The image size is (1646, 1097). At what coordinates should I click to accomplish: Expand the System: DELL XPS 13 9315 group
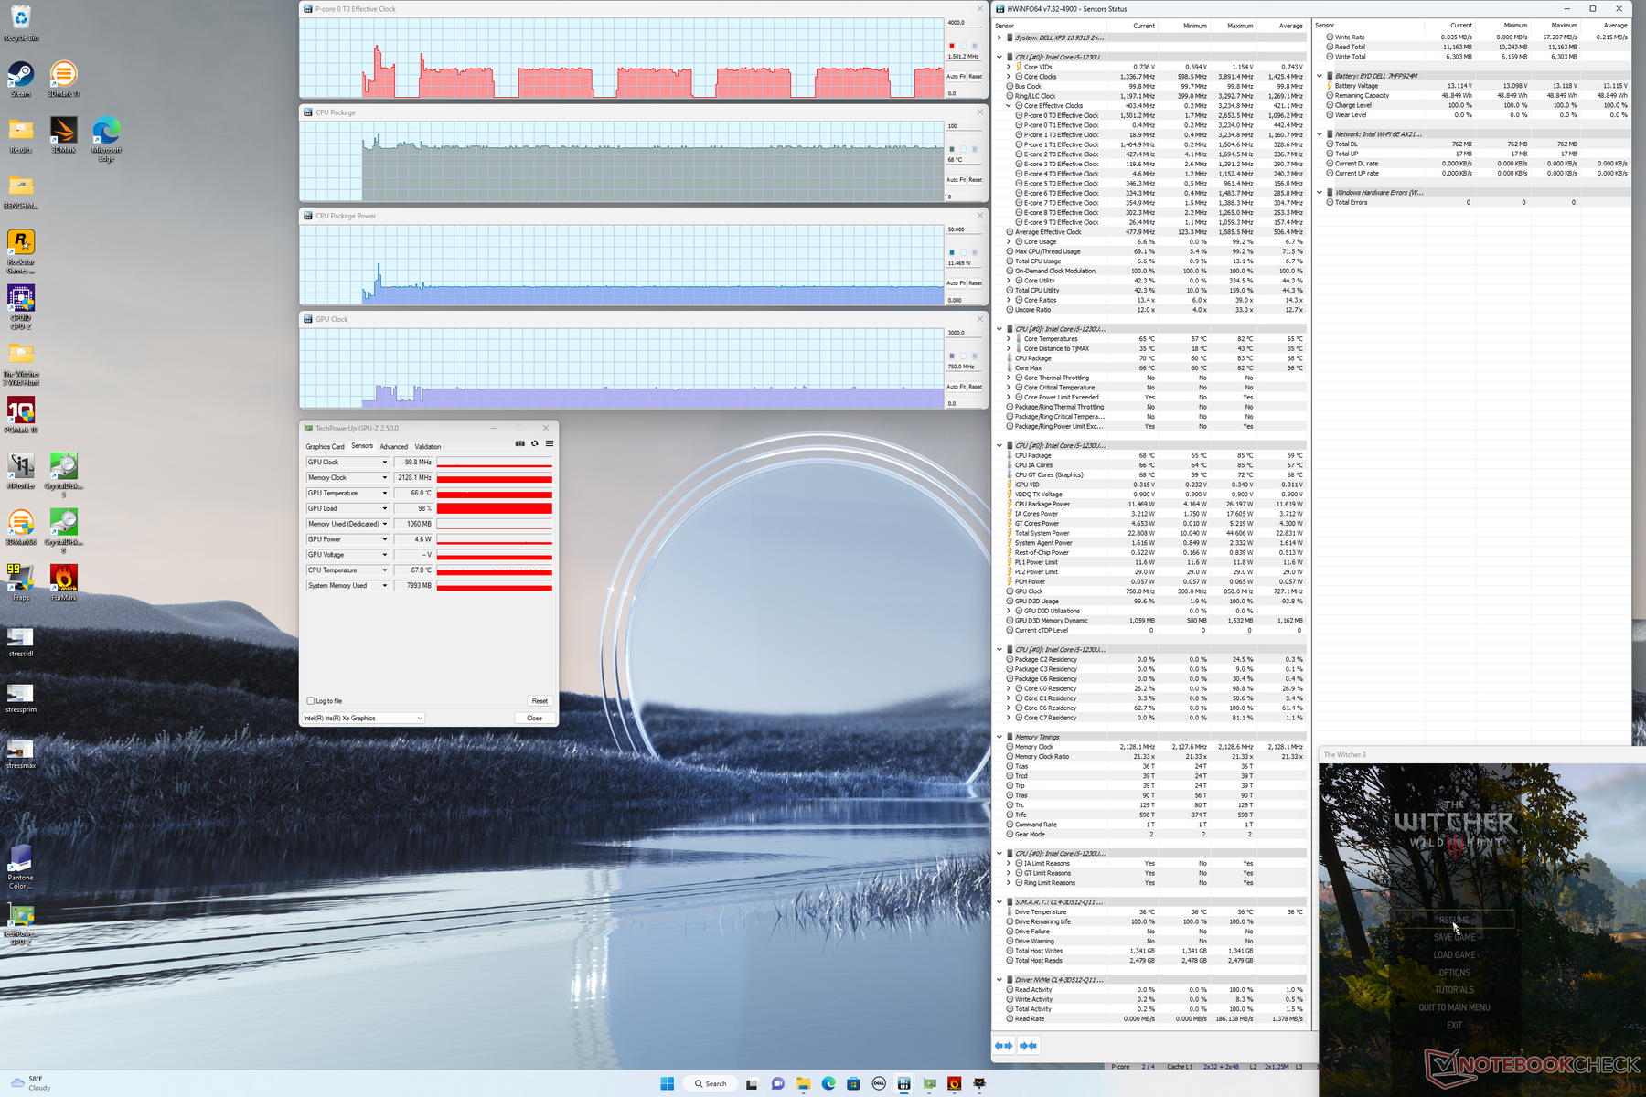999,37
